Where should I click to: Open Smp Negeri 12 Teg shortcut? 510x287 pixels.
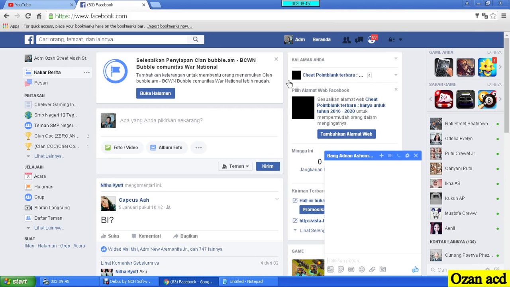(55, 115)
